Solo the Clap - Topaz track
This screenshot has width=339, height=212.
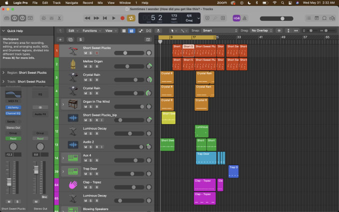coord(91,187)
